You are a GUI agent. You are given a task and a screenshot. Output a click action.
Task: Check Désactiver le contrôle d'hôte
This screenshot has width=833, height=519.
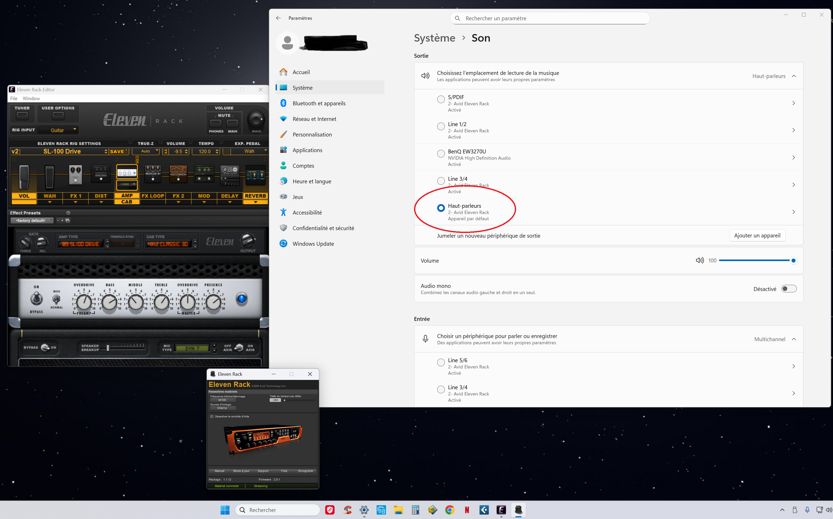[212, 416]
